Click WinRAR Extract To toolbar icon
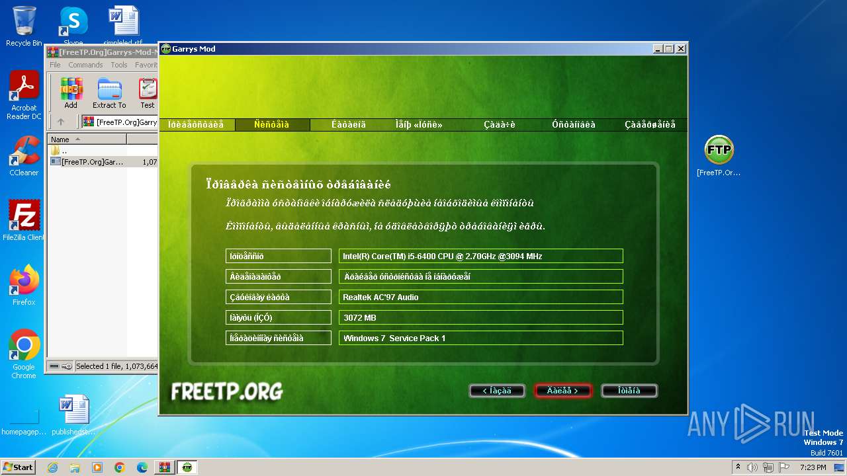Image resolution: width=847 pixels, height=476 pixels. pyautogui.click(x=109, y=93)
